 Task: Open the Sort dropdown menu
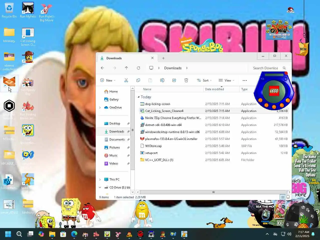pos(204,80)
